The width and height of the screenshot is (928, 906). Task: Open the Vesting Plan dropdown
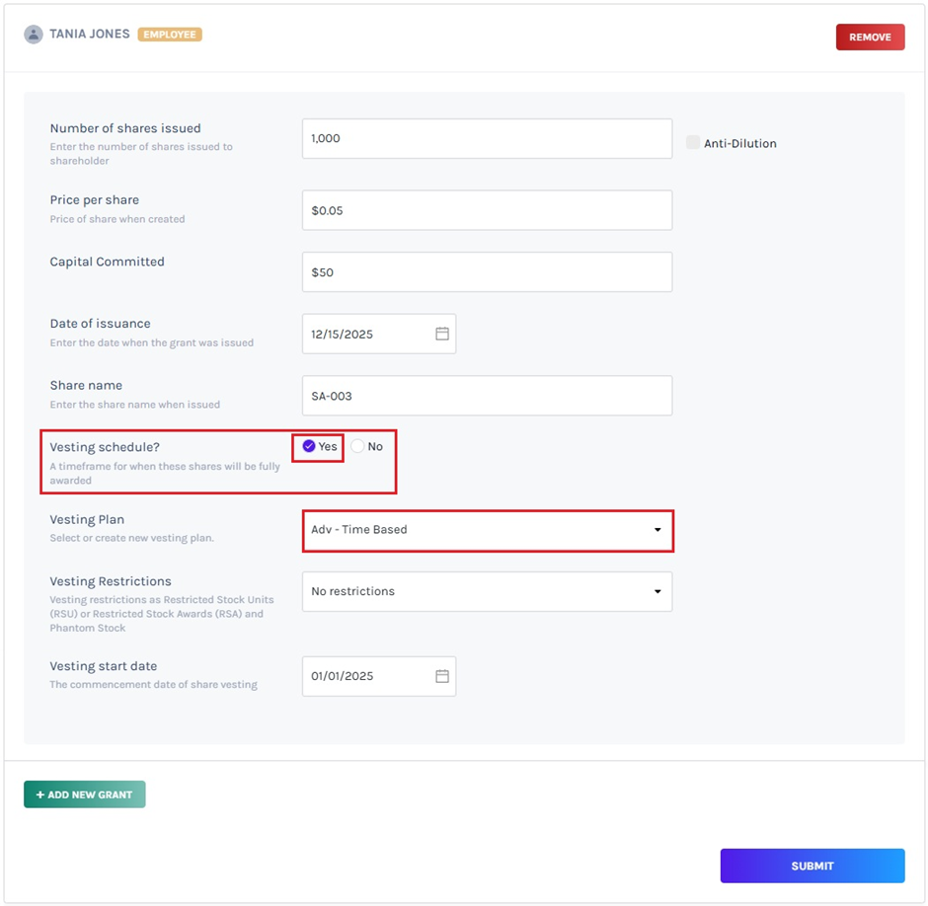(x=486, y=530)
